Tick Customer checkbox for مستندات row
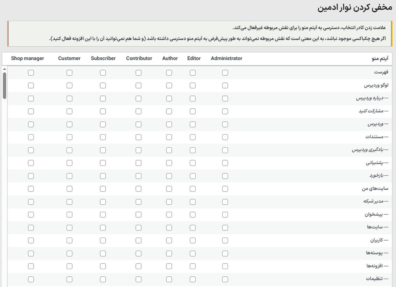This screenshot has height=287, width=396. tap(69, 137)
